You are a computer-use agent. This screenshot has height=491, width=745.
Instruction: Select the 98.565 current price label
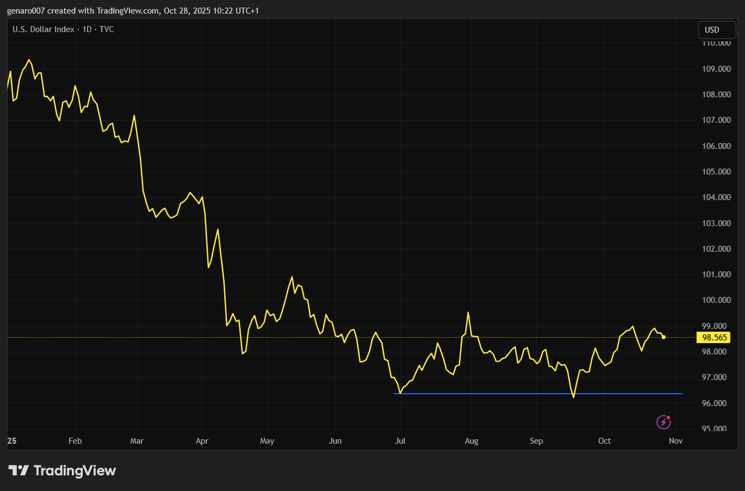point(715,338)
